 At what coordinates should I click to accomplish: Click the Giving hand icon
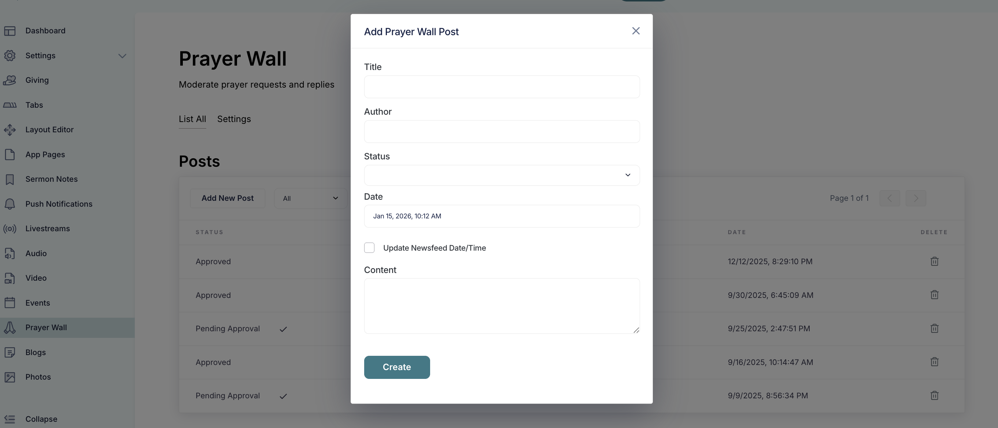pyautogui.click(x=10, y=80)
